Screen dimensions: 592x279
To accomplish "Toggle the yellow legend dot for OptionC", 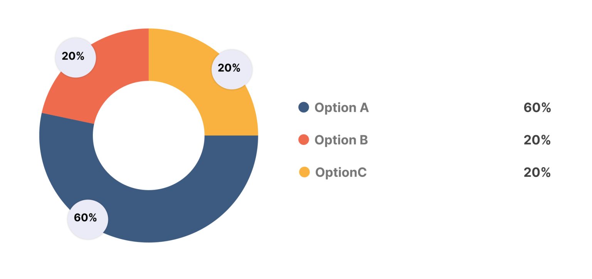I will click(304, 172).
